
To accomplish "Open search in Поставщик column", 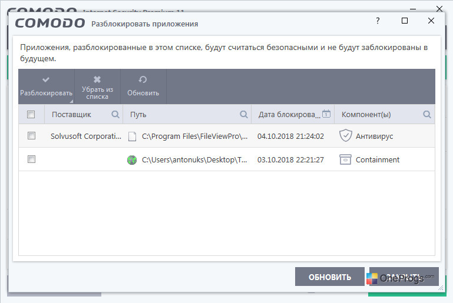I will (115, 115).
